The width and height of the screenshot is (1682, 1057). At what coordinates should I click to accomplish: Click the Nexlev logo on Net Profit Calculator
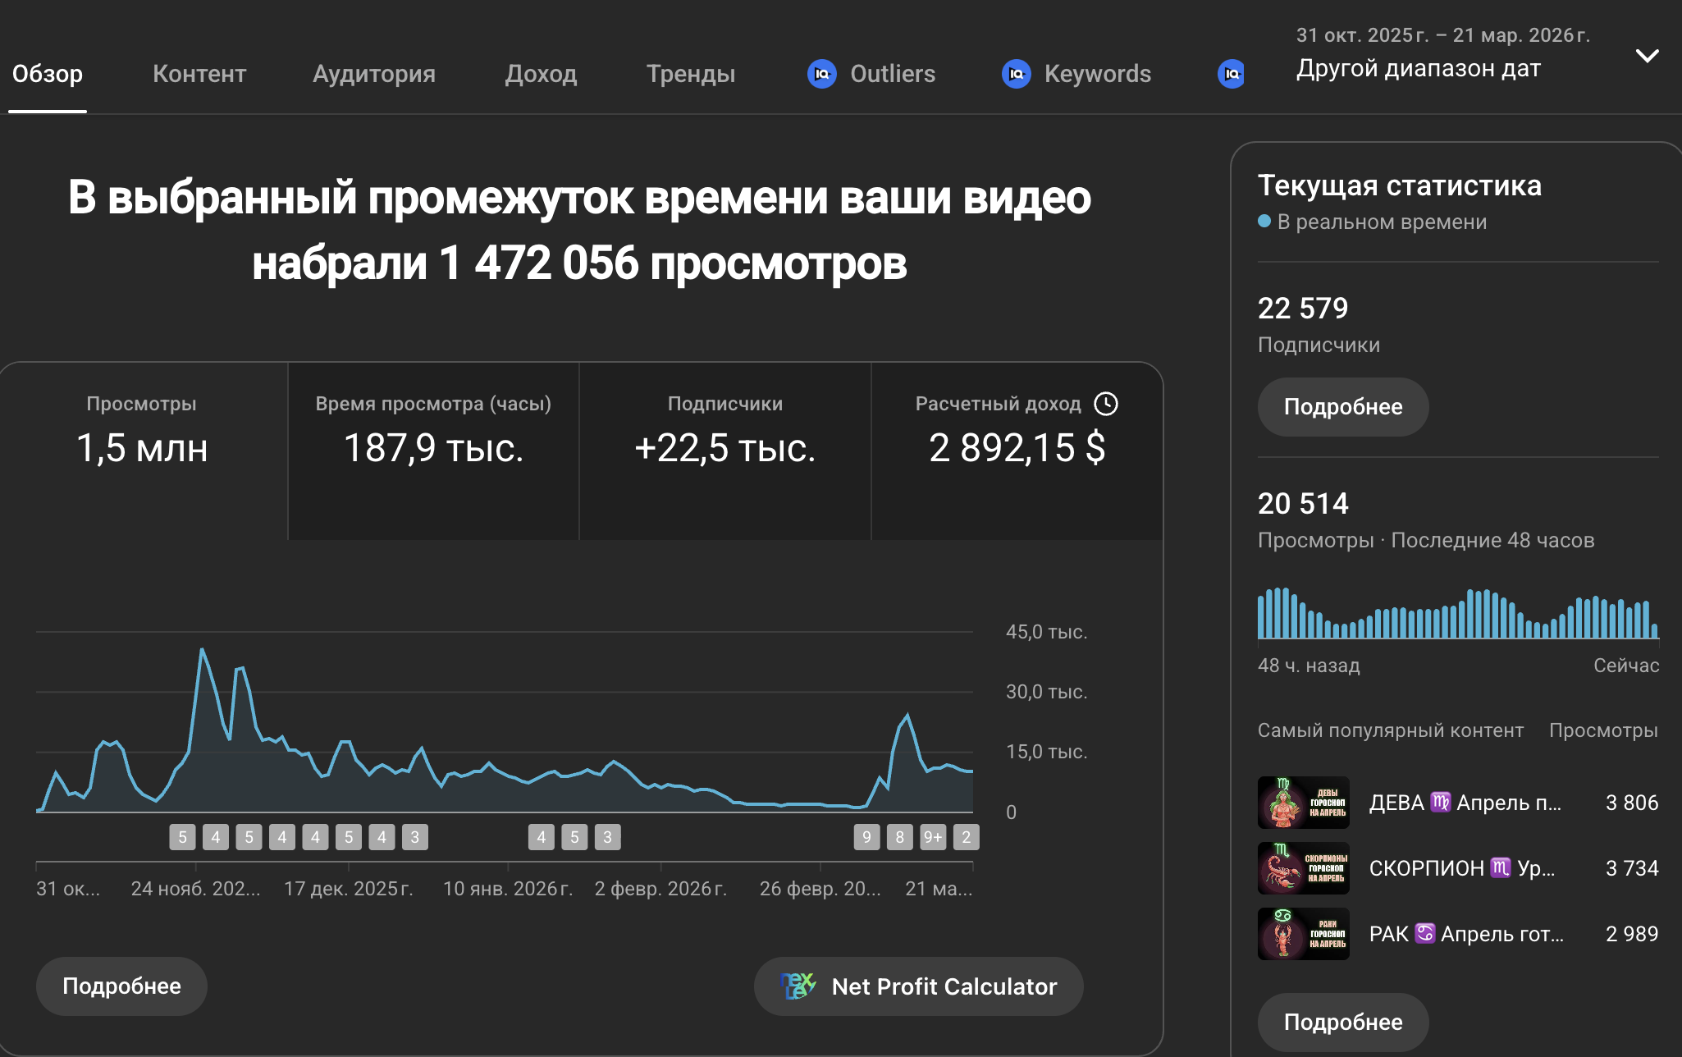coord(798,986)
